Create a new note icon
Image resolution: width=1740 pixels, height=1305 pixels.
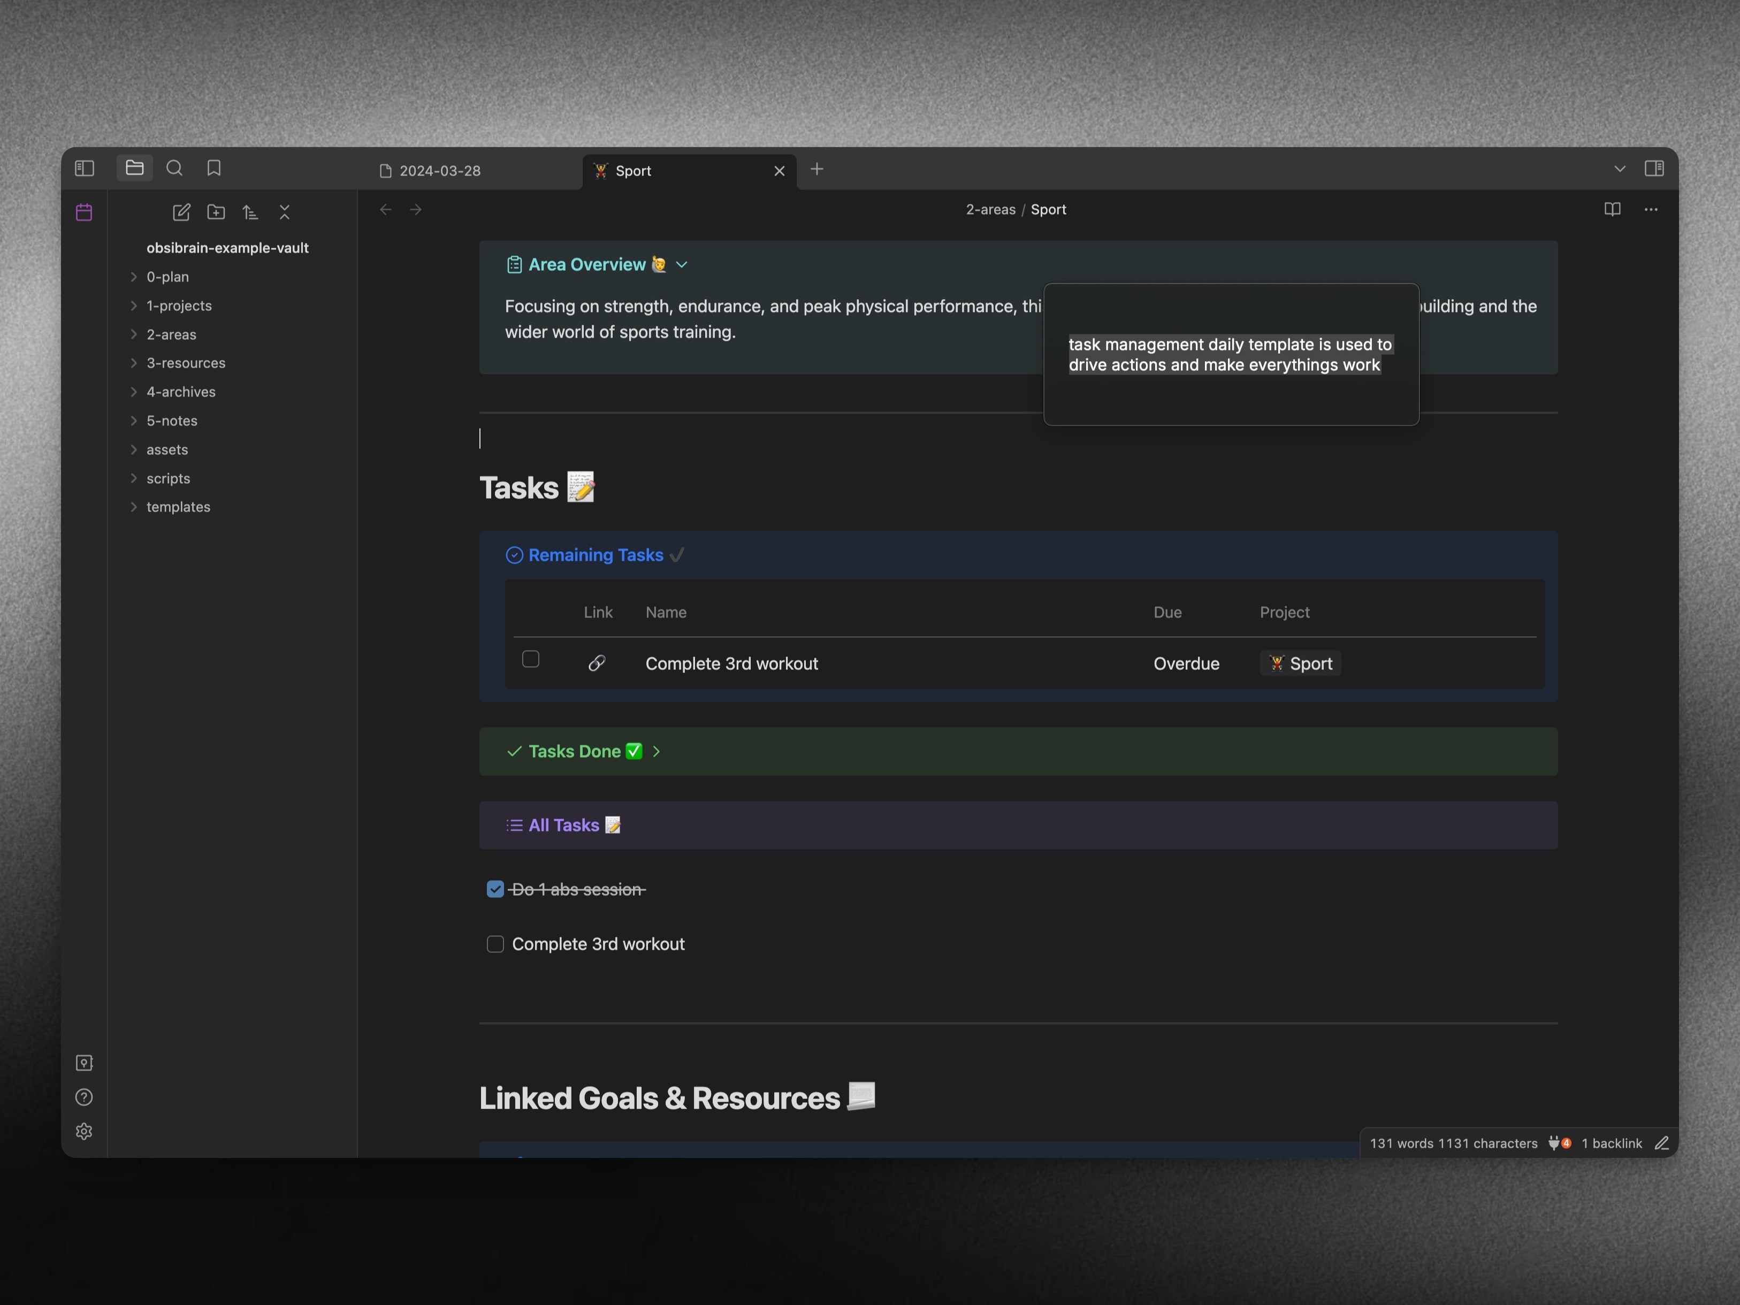tap(181, 212)
